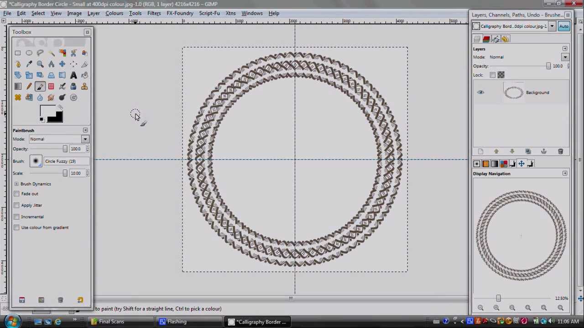Select the Alignment tool
The height and width of the screenshot is (328, 584).
click(x=73, y=64)
